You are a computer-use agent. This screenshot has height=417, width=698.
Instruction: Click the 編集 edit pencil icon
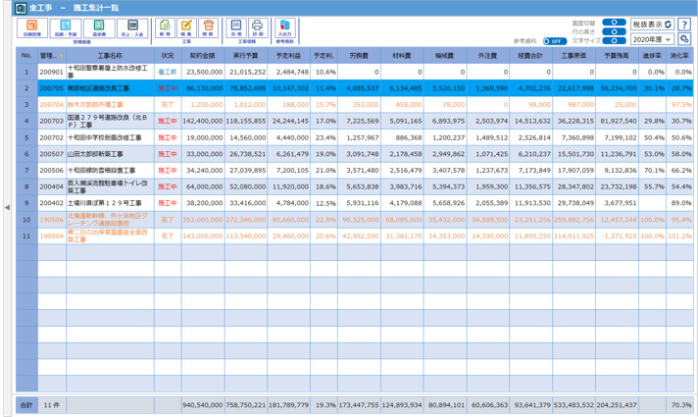[x=186, y=28]
